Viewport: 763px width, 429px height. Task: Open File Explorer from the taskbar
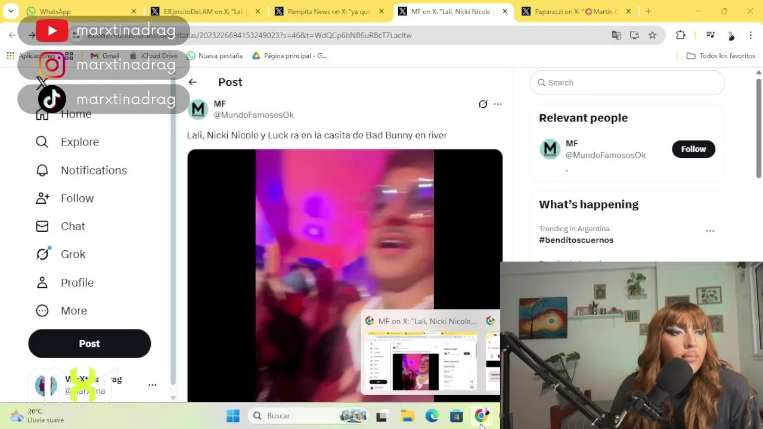click(407, 416)
